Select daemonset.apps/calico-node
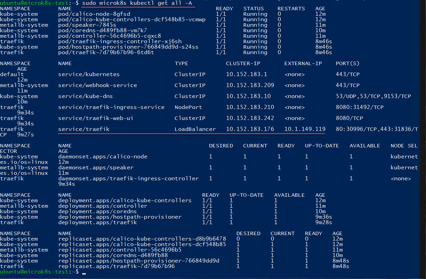This screenshot has height=279, width=426. [x=103, y=157]
